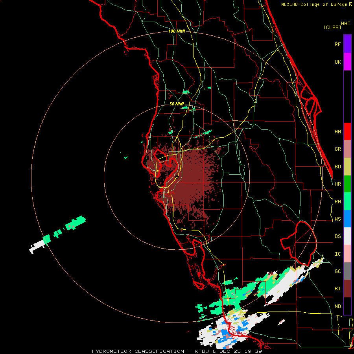The height and width of the screenshot is (354, 354).
Task: Click the HA red legend swatch
Action: point(347,131)
